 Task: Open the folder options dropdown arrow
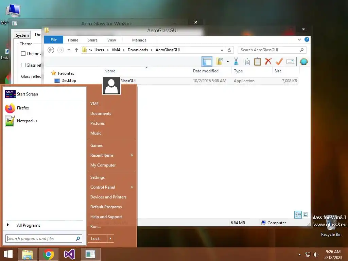[x=228, y=62]
